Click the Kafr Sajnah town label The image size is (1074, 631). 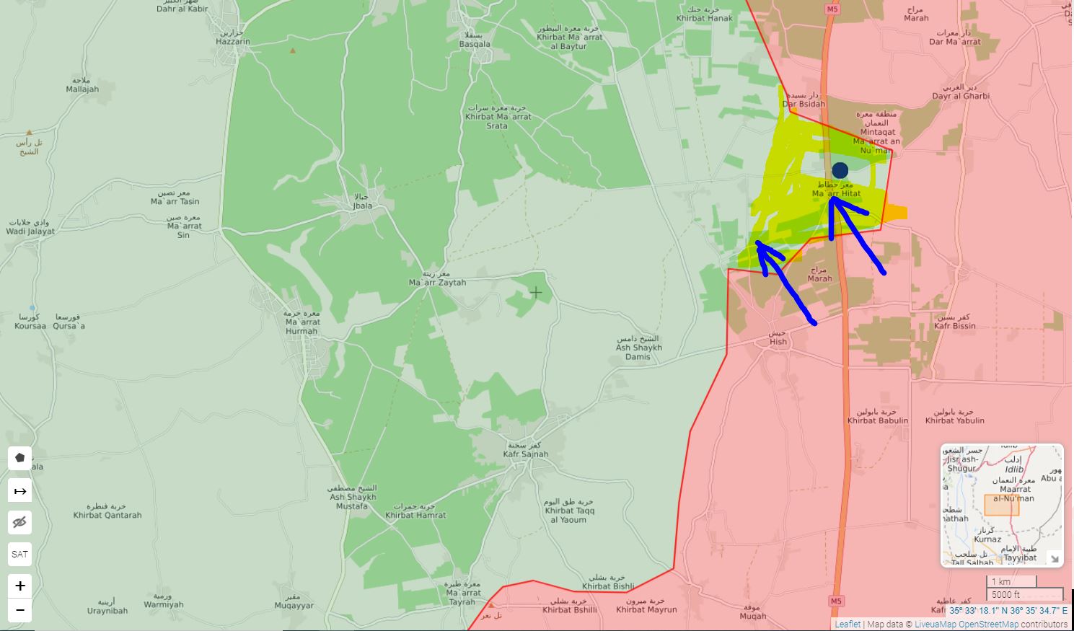tap(525, 454)
